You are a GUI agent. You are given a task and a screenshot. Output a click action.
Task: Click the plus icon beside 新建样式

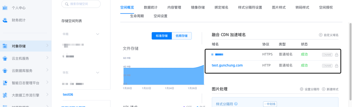(323, 89)
